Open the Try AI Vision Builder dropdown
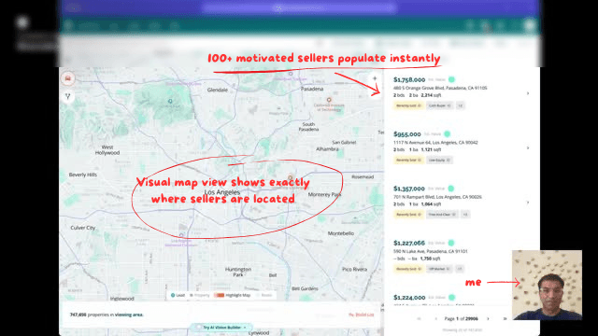The image size is (598, 336). (221, 328)
